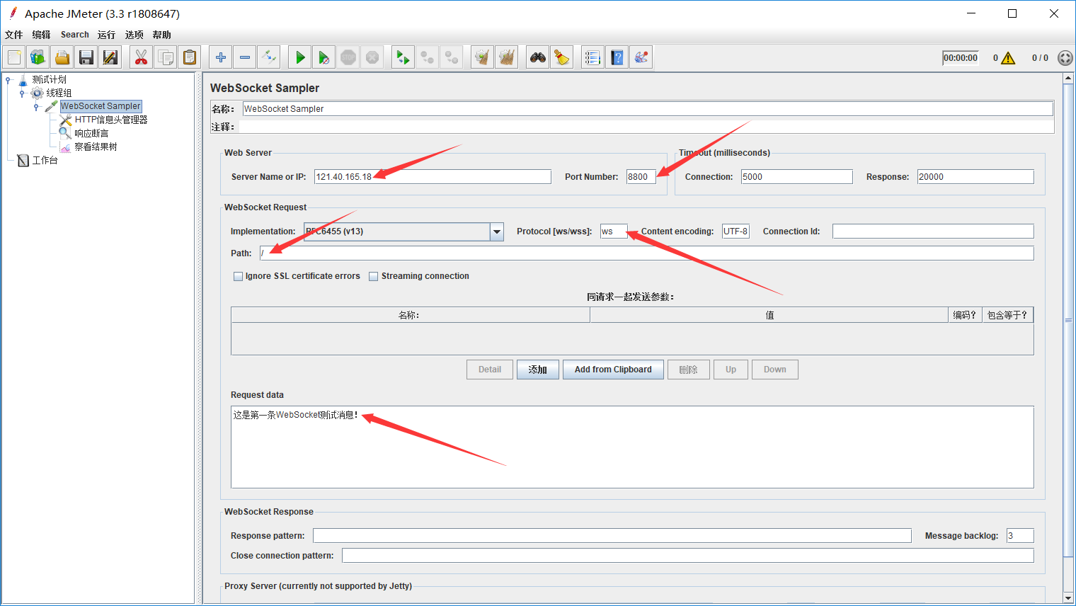Click the Path input field
This screenshot has width=1076, height=606.
coord(646,253)
